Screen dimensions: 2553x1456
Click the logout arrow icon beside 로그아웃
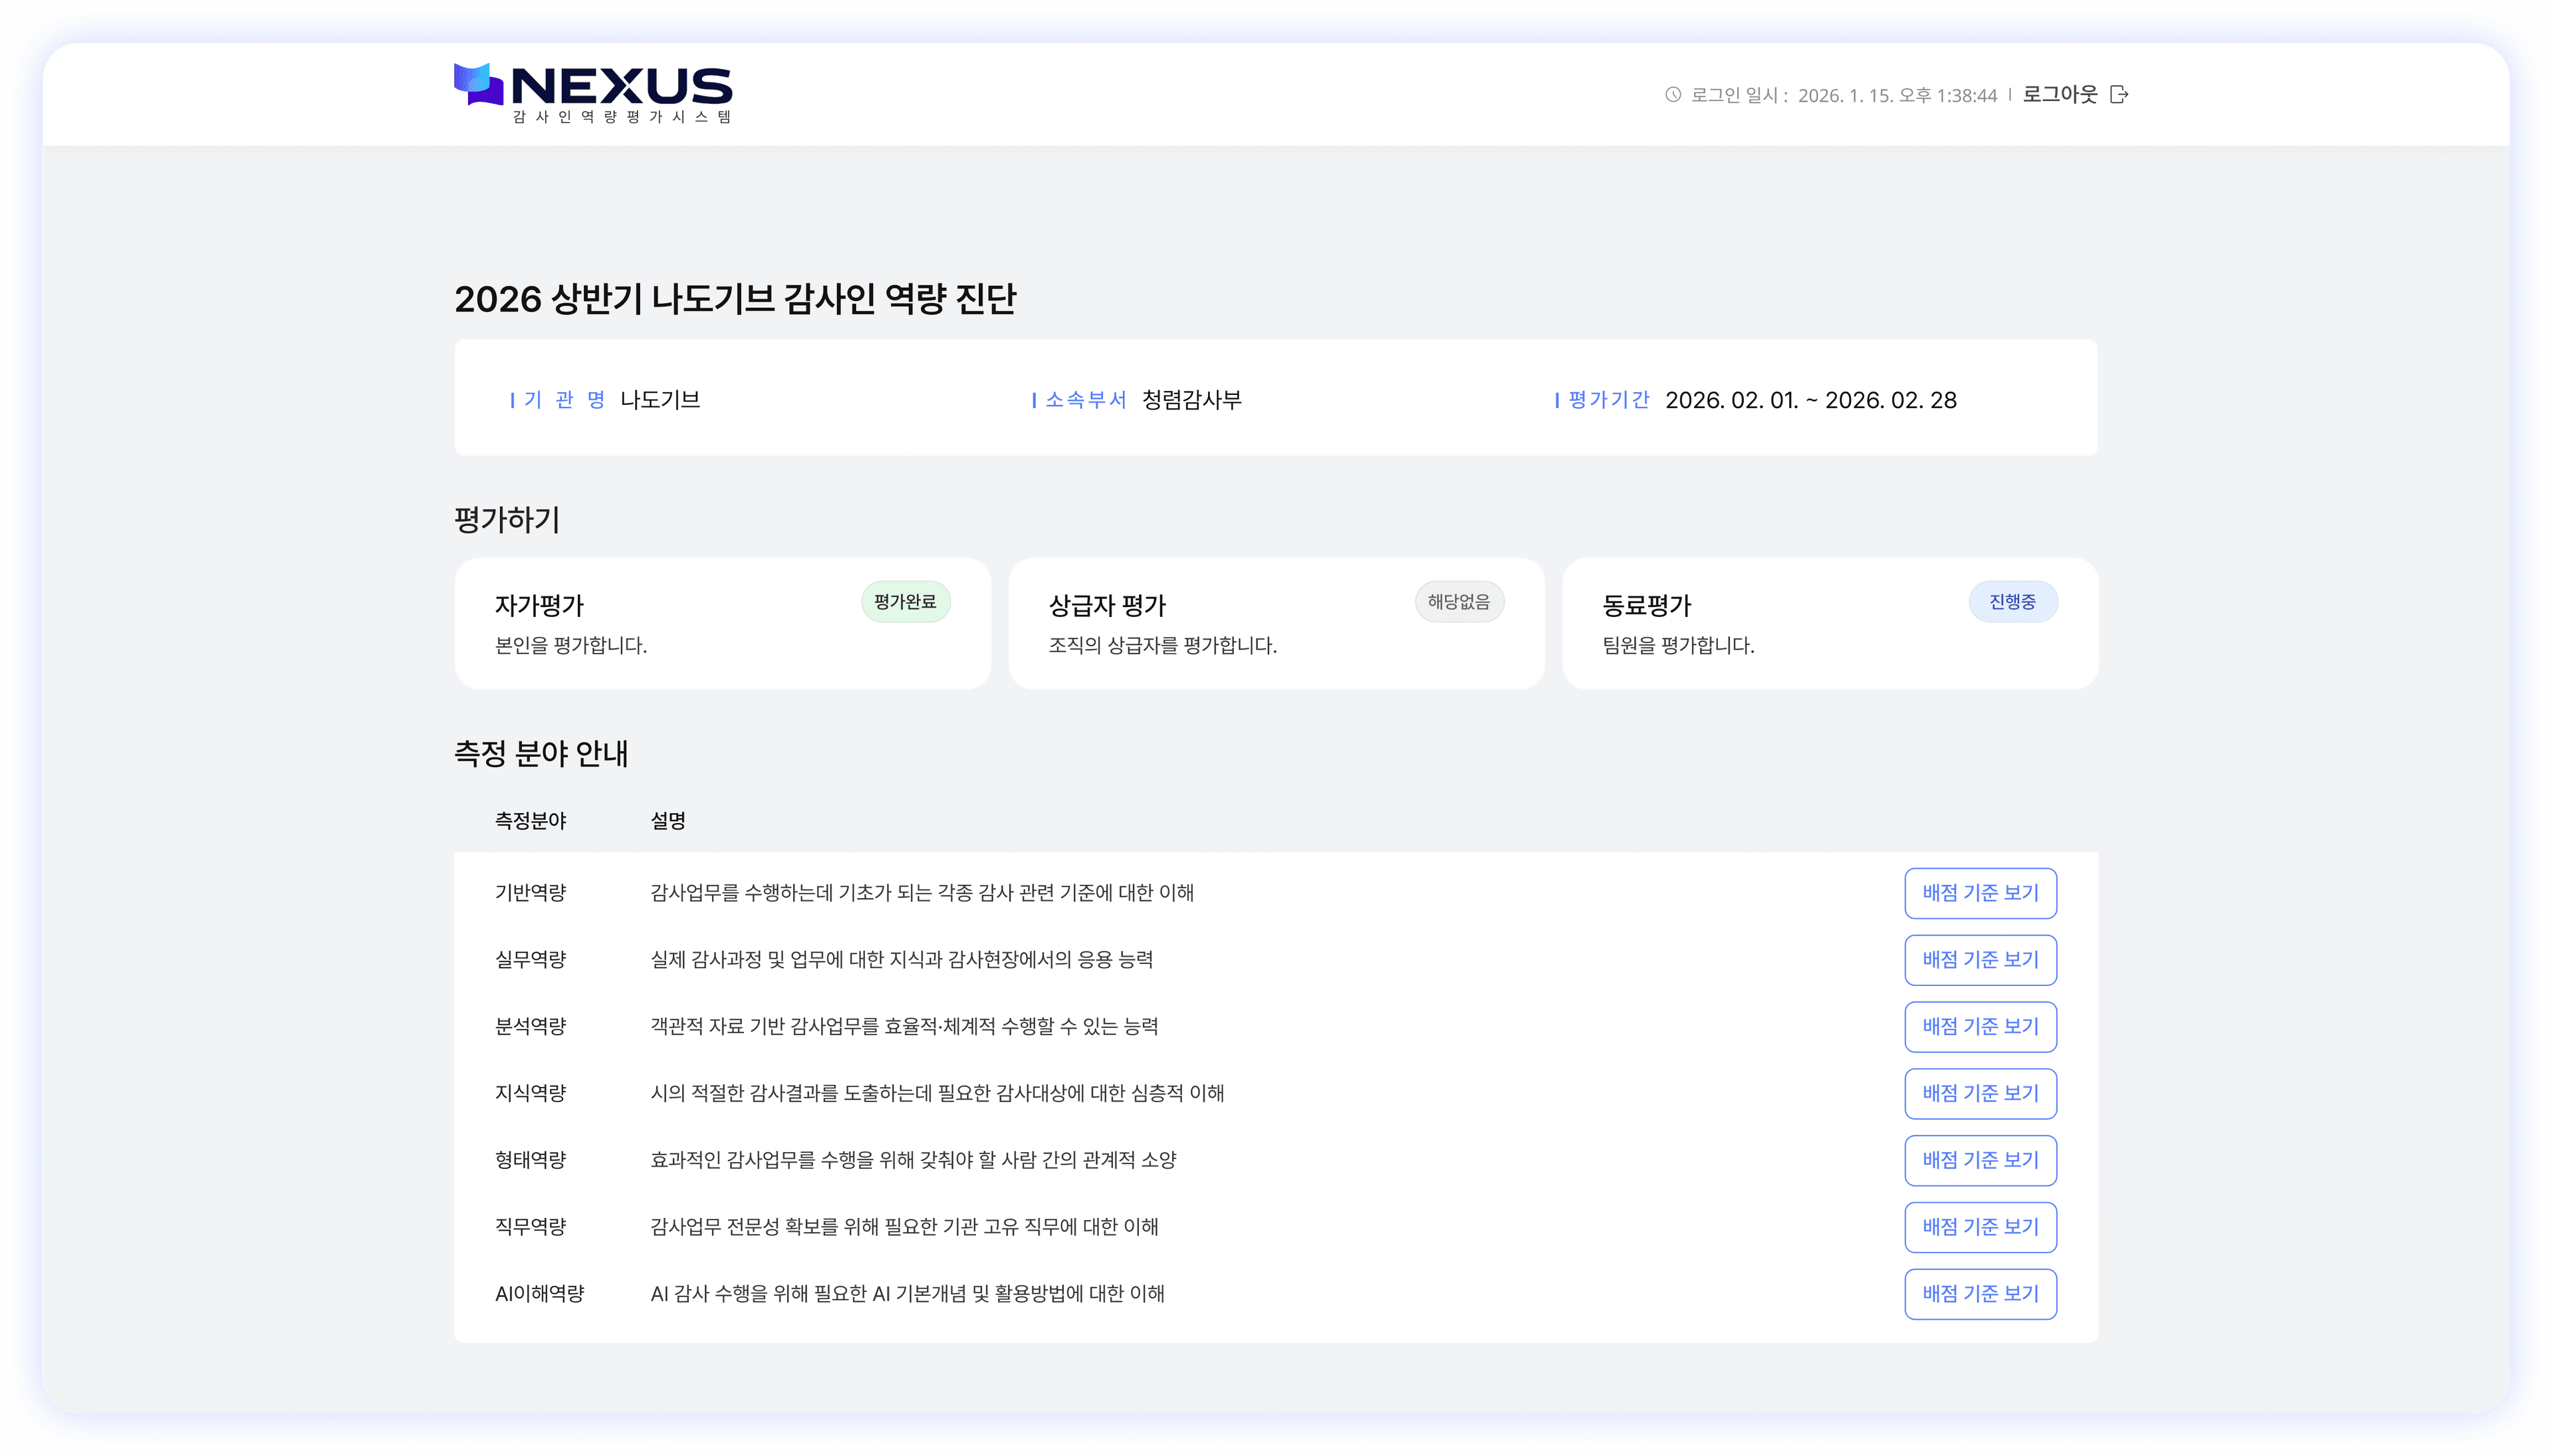point(2120,94)
